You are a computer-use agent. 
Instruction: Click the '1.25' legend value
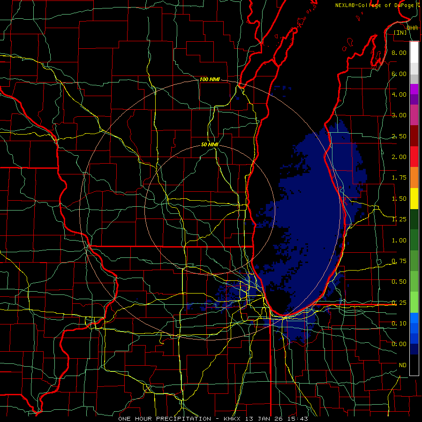coord(399,219)
